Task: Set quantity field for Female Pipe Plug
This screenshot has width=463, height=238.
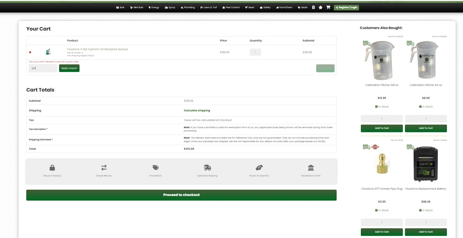Action: 382,222
